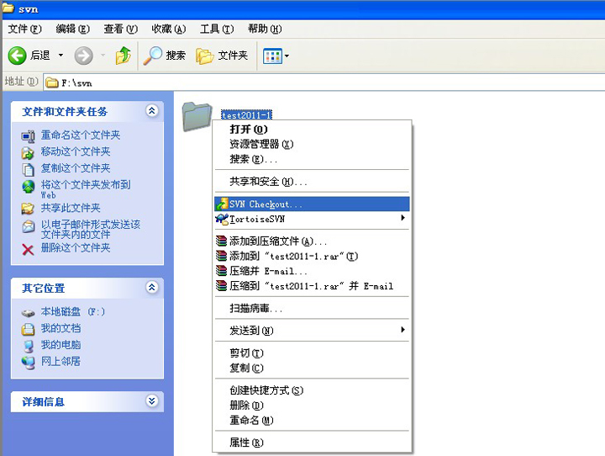Image resolution: width=605 pixels, height=456 pixels.
Task: Expand the TortoiseSVN submenu arrow
Action: [x=402, y=218]
